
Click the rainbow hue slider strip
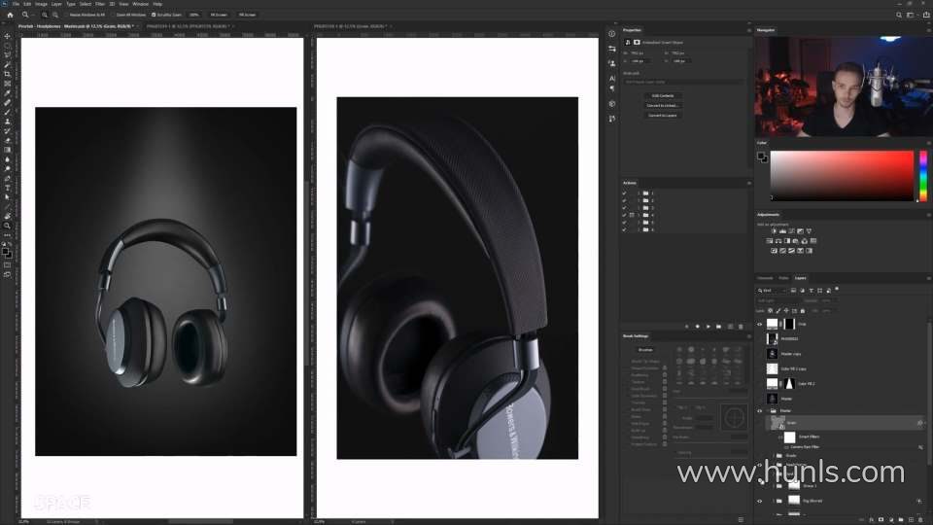(923, 176)
